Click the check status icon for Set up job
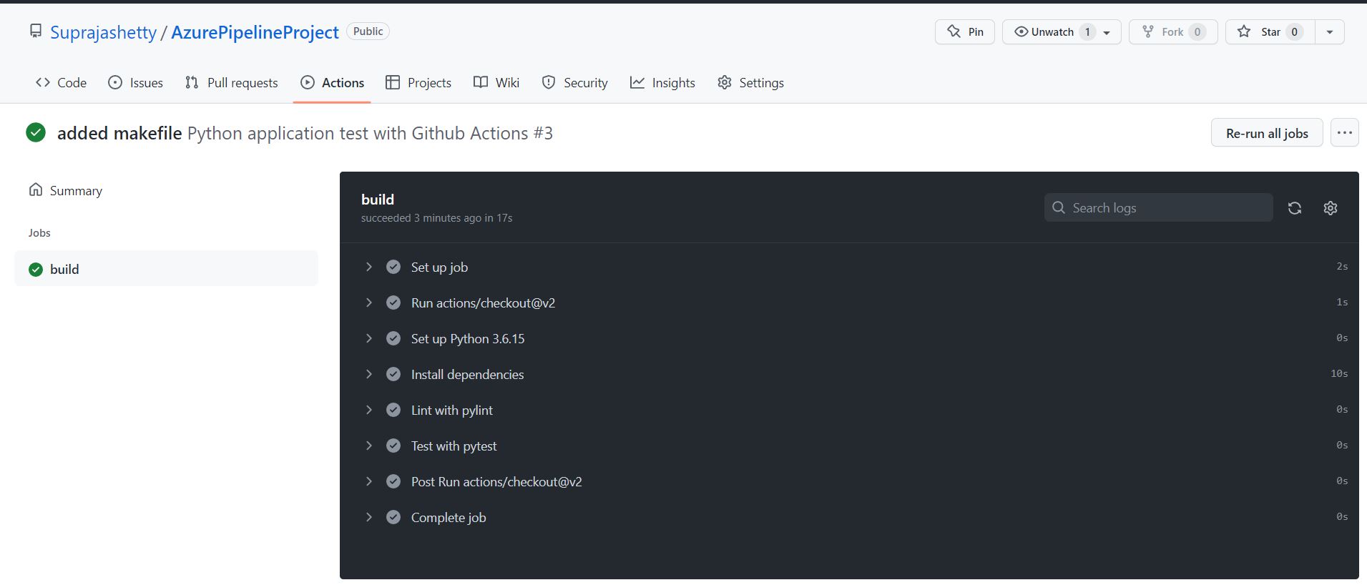1367x585 pixels. point(393,267)
